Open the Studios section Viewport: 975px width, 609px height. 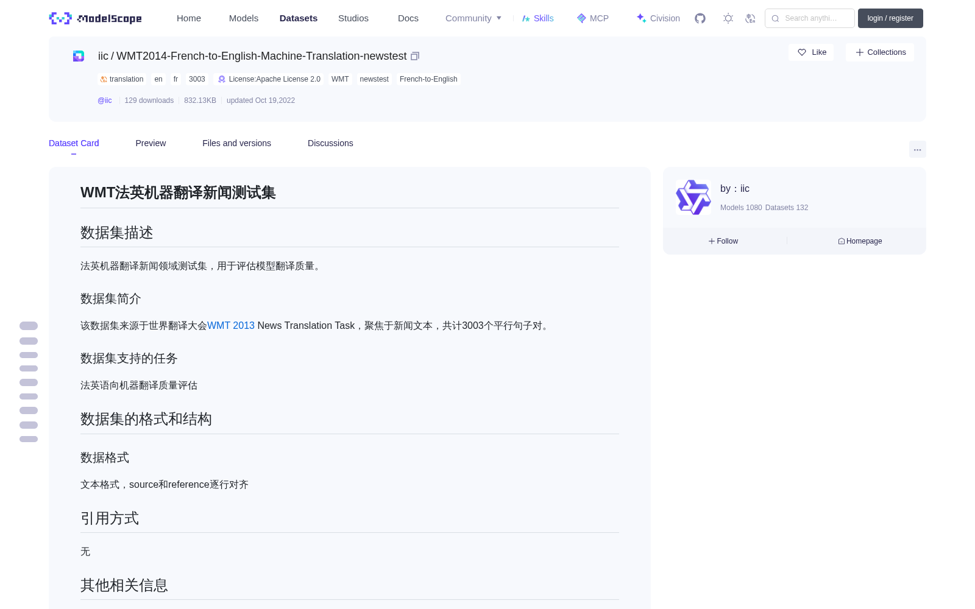[x=353, y=18]
